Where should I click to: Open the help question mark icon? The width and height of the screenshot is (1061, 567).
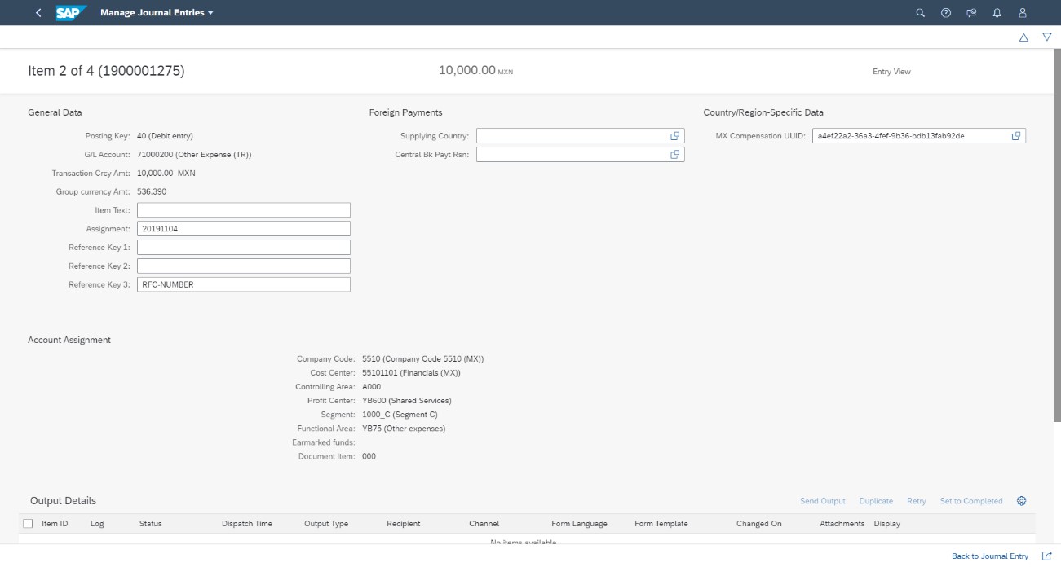946,13
